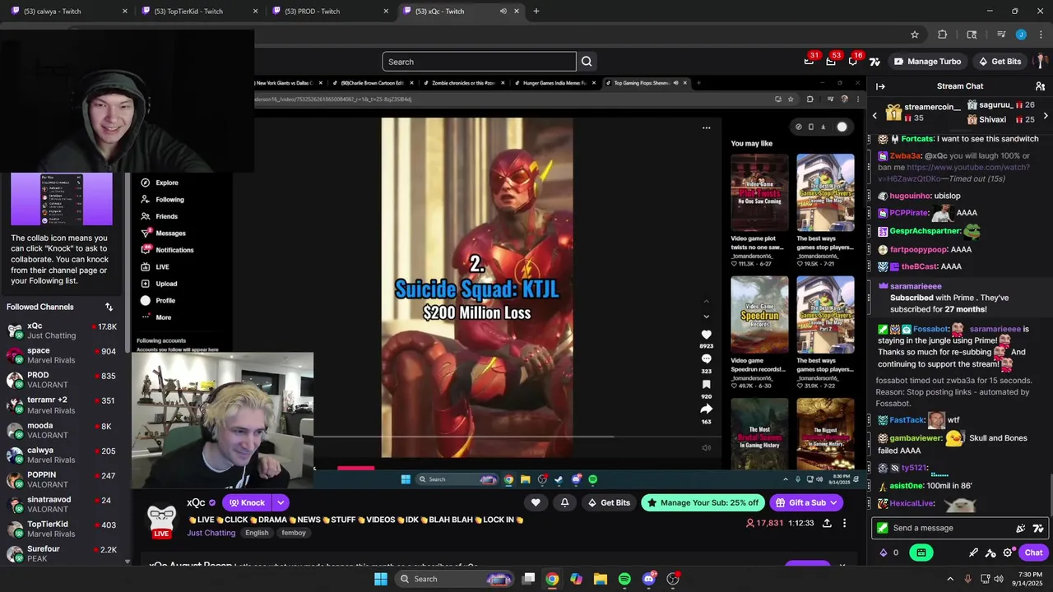This screenshot has height=592, width=1053.
Task: Open a new Chrome tab
Action: 536,12
